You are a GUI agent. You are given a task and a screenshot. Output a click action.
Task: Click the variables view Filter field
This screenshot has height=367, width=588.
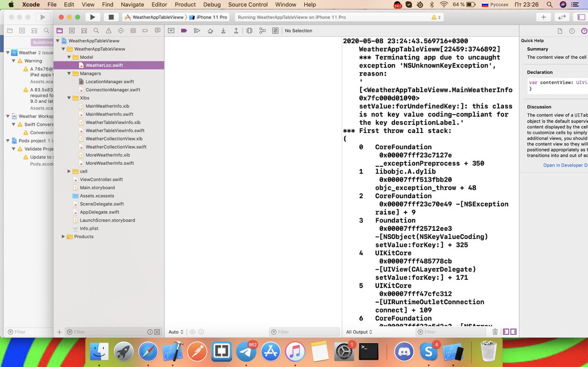[x=304, y=332]
